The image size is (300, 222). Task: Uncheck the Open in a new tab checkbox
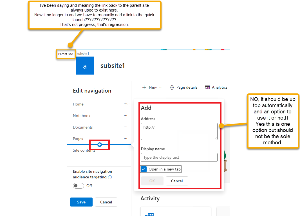pyautogui.click(x=144, y=169)
